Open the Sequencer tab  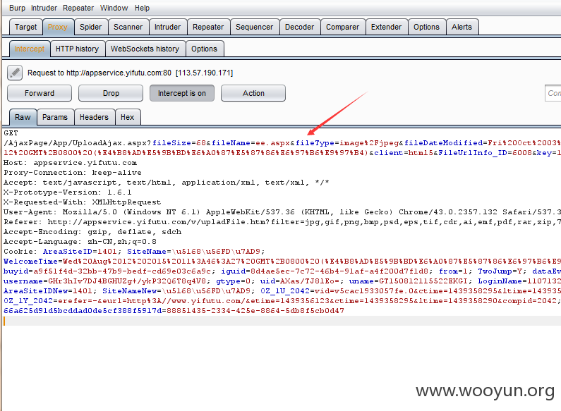[254, 27]
